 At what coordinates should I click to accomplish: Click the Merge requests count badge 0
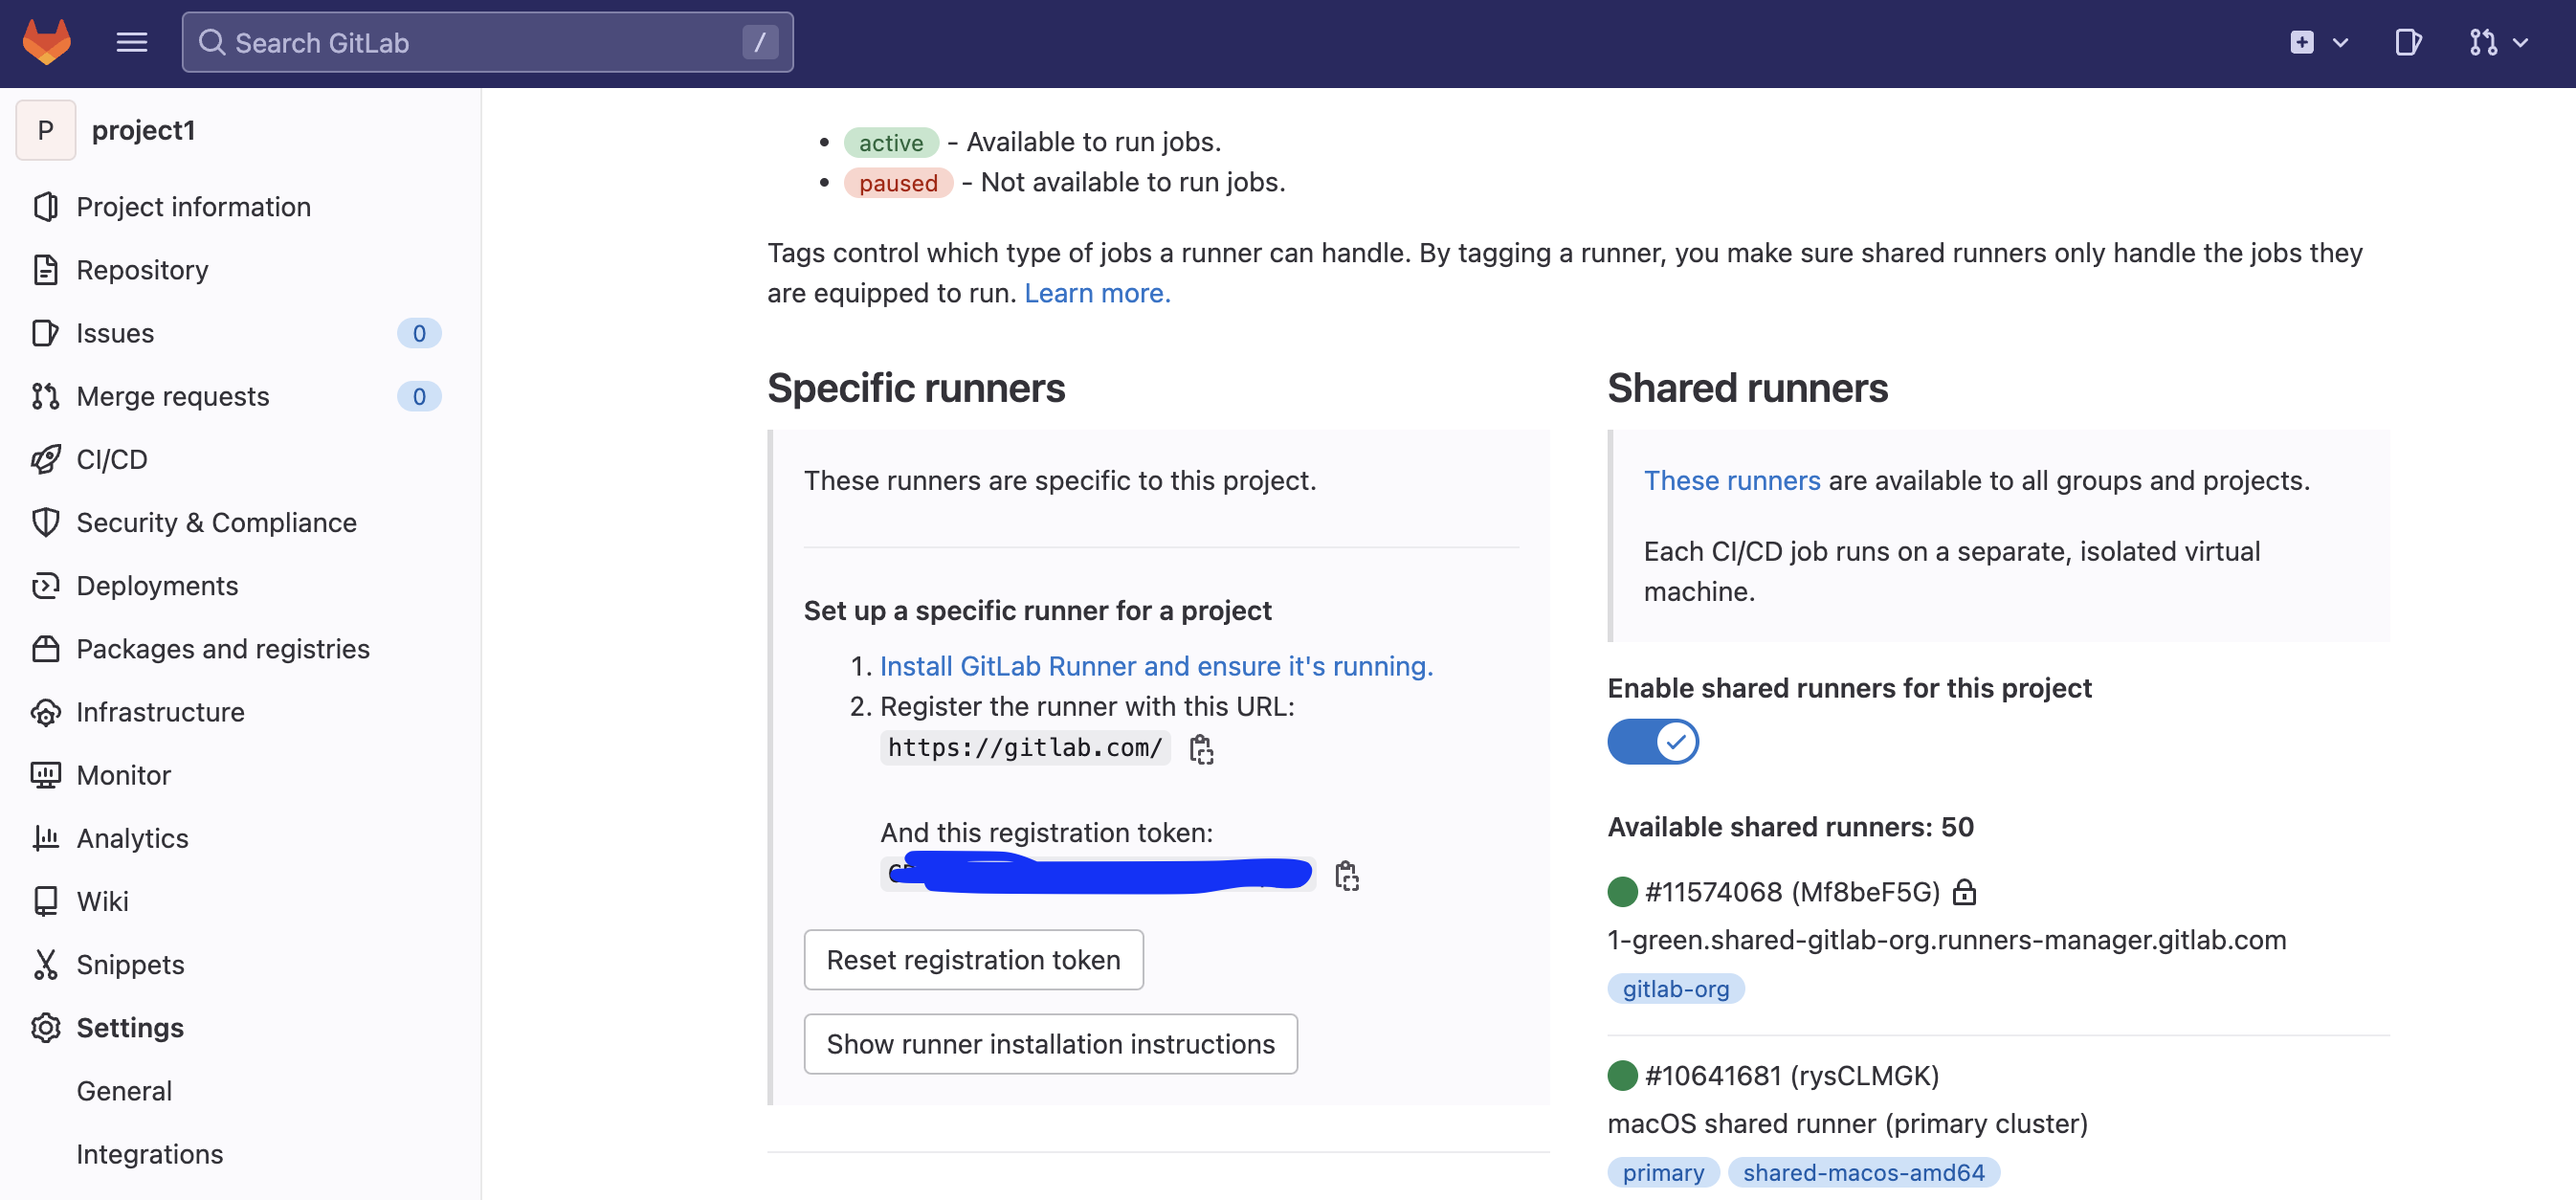419,396
